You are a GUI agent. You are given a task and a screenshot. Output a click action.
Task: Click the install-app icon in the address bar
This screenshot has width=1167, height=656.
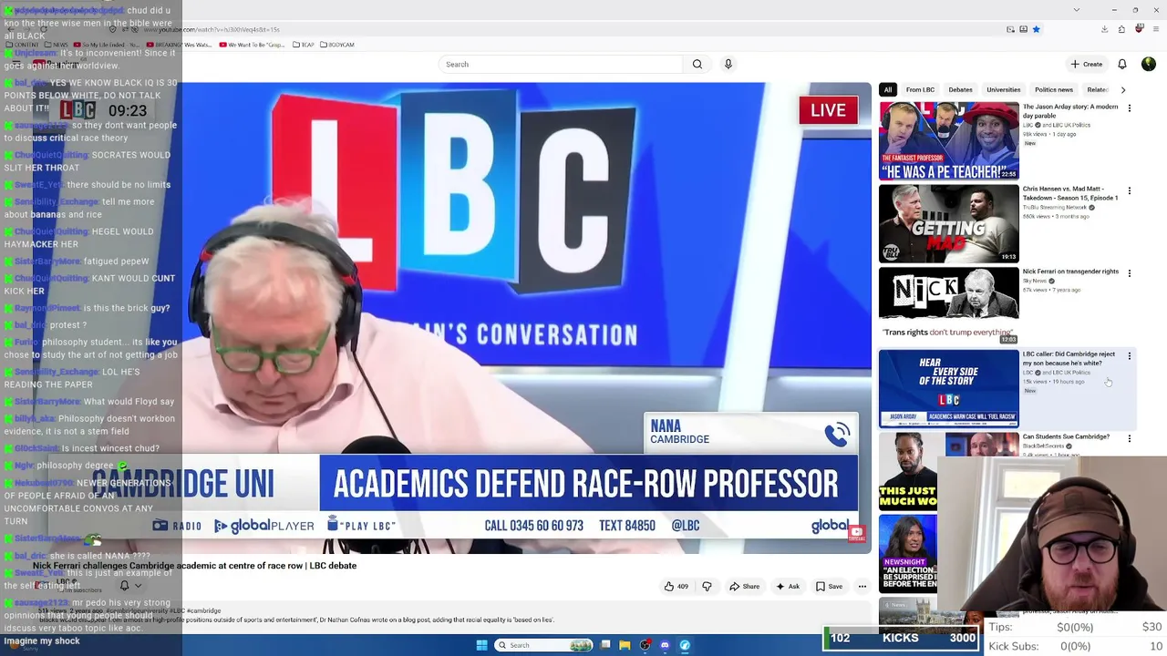(1023, 29)
